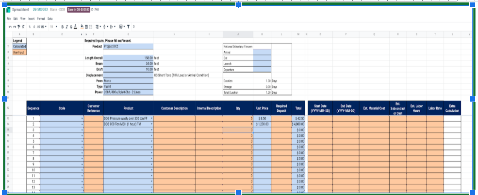Open the font size 11 dropdown
478x195 pixels.
(54, 27)
